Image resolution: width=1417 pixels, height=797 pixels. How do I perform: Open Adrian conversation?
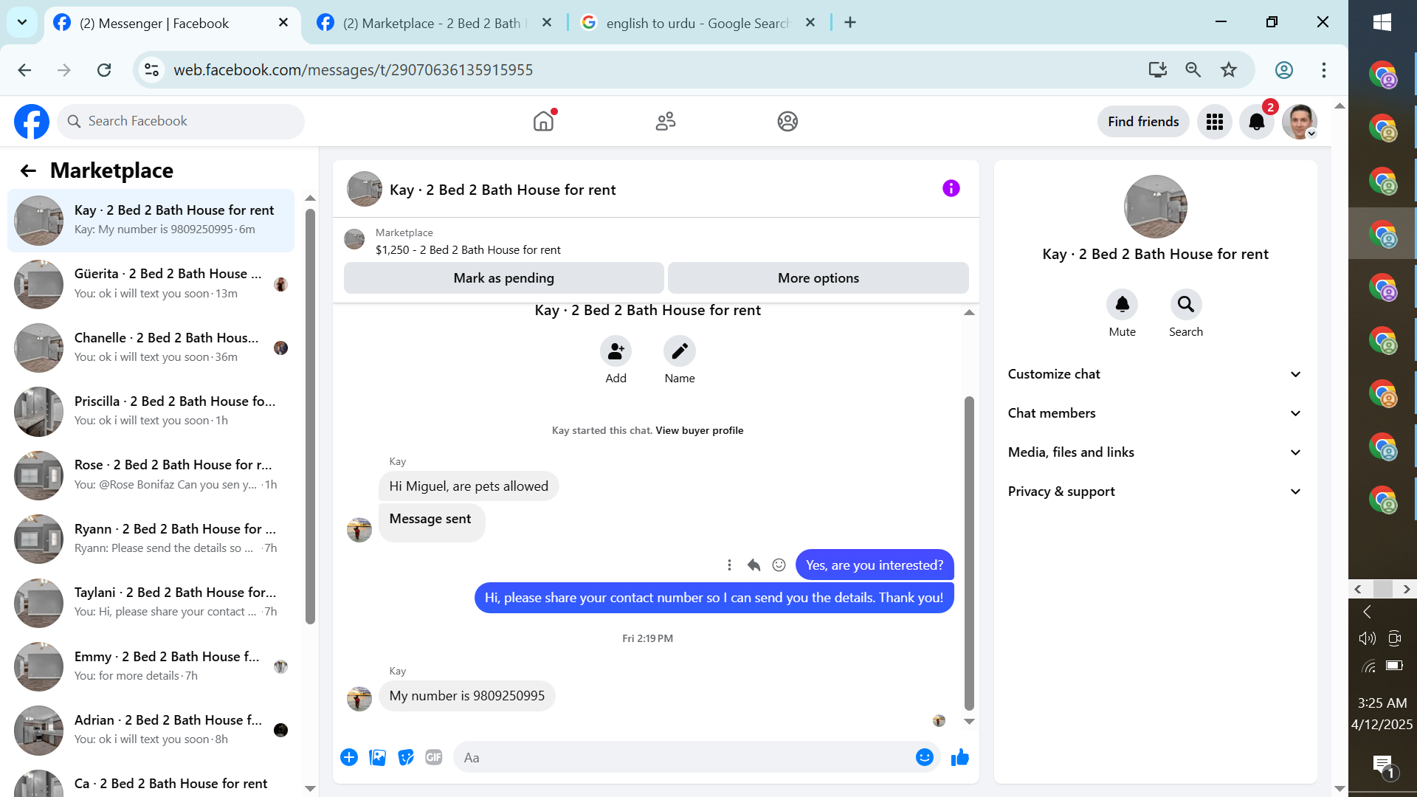click(151, 730)
